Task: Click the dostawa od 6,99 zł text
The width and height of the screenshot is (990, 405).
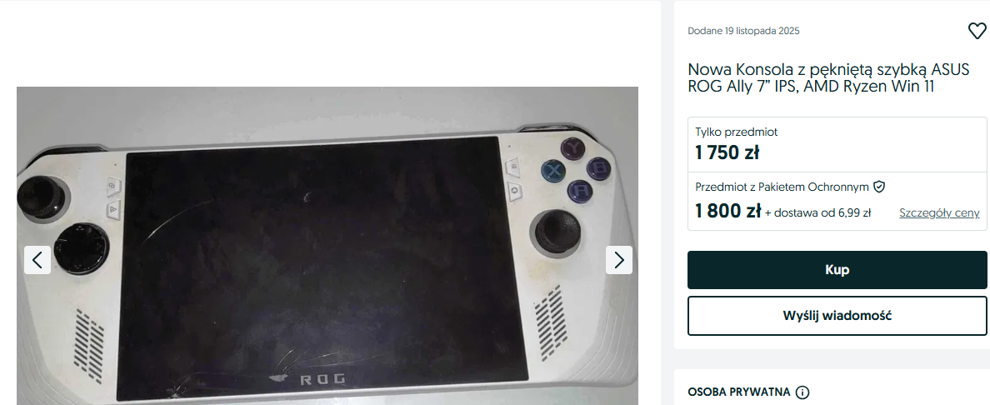Action: click(818, 213)
